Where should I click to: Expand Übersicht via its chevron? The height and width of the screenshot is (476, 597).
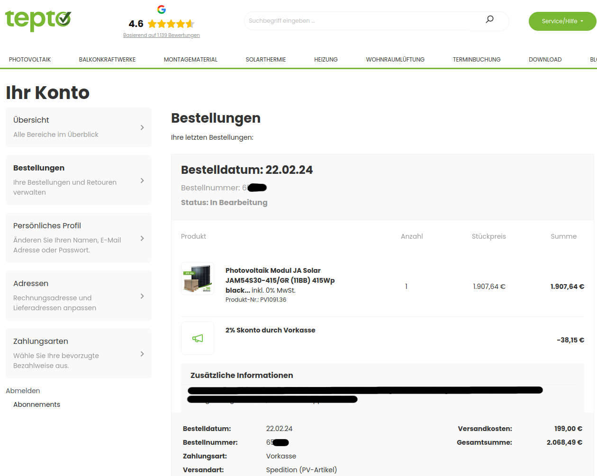[x=142, y=127]
